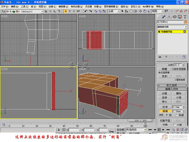This screenshot has height=142, width=189.
Task: Open the 工具 (Tools) menu
Action: 25,6
